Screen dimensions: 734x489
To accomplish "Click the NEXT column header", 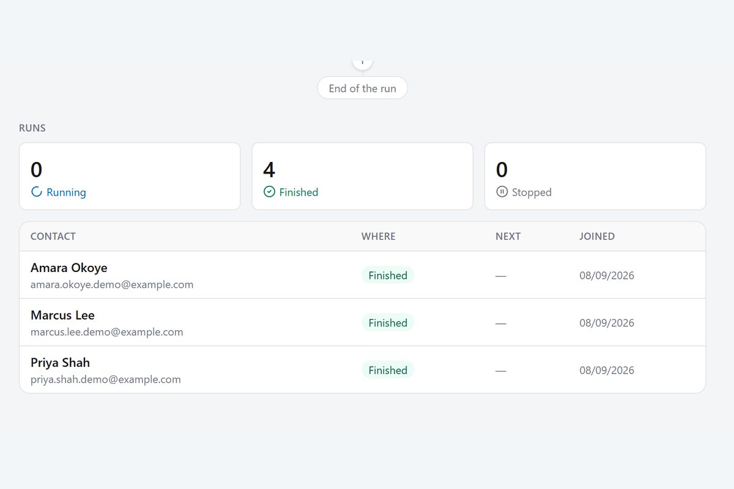I will (508, 236).
